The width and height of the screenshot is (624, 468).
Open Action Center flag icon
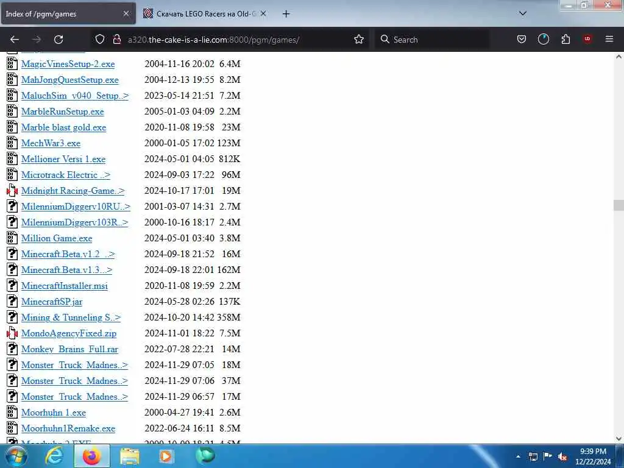click(x=548, y=456)
